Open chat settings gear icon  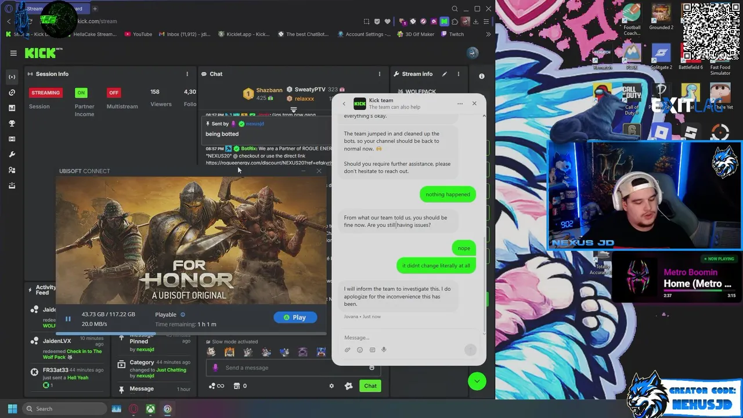pos(331,386)
